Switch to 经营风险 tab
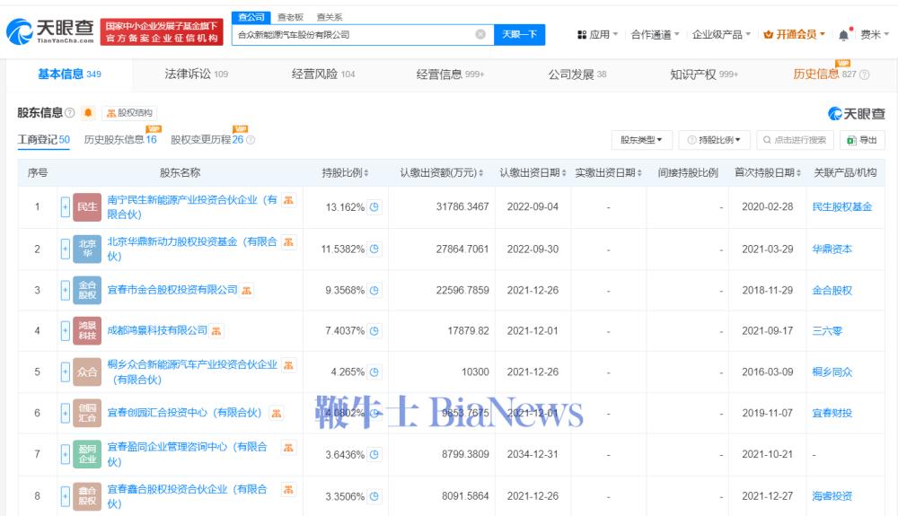 (x=323, y=74)
